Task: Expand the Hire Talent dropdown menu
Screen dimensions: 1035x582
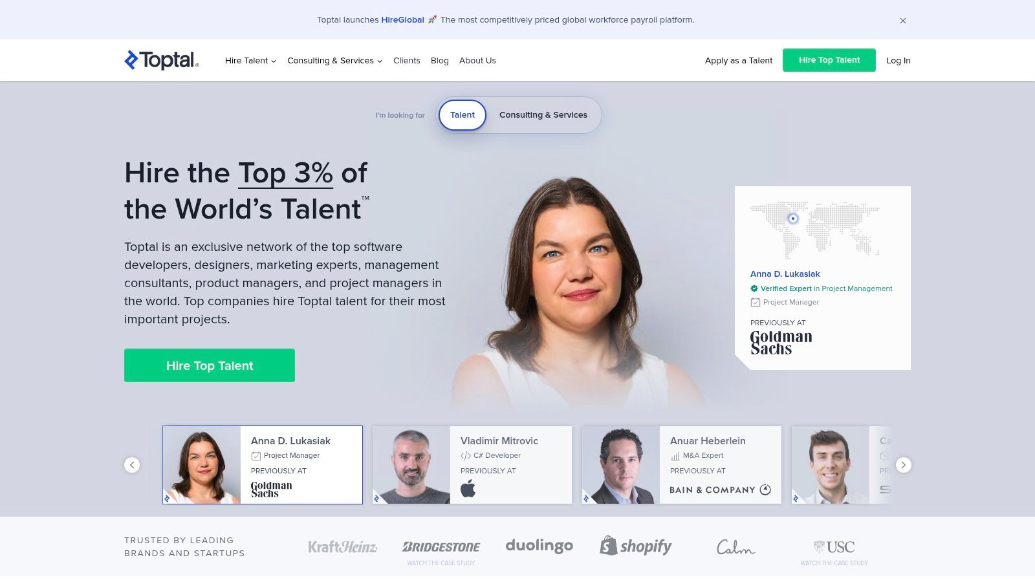Action: pos(250,61)
